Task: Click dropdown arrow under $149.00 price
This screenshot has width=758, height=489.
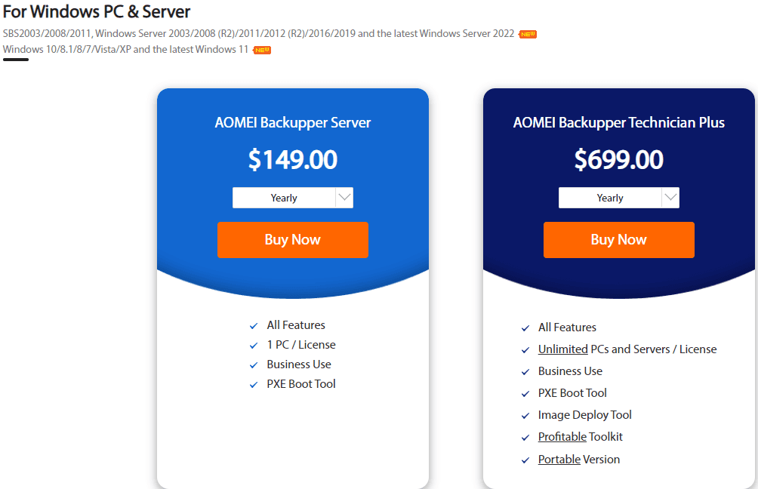Action: 344,198
